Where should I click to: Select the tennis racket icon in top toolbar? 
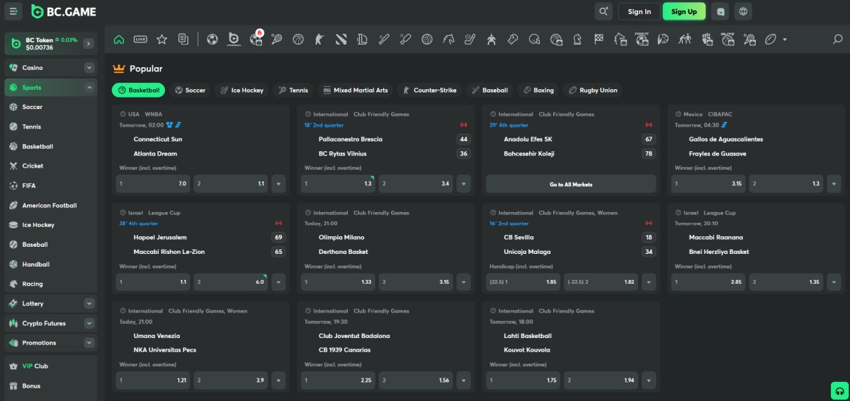[277, 39]
